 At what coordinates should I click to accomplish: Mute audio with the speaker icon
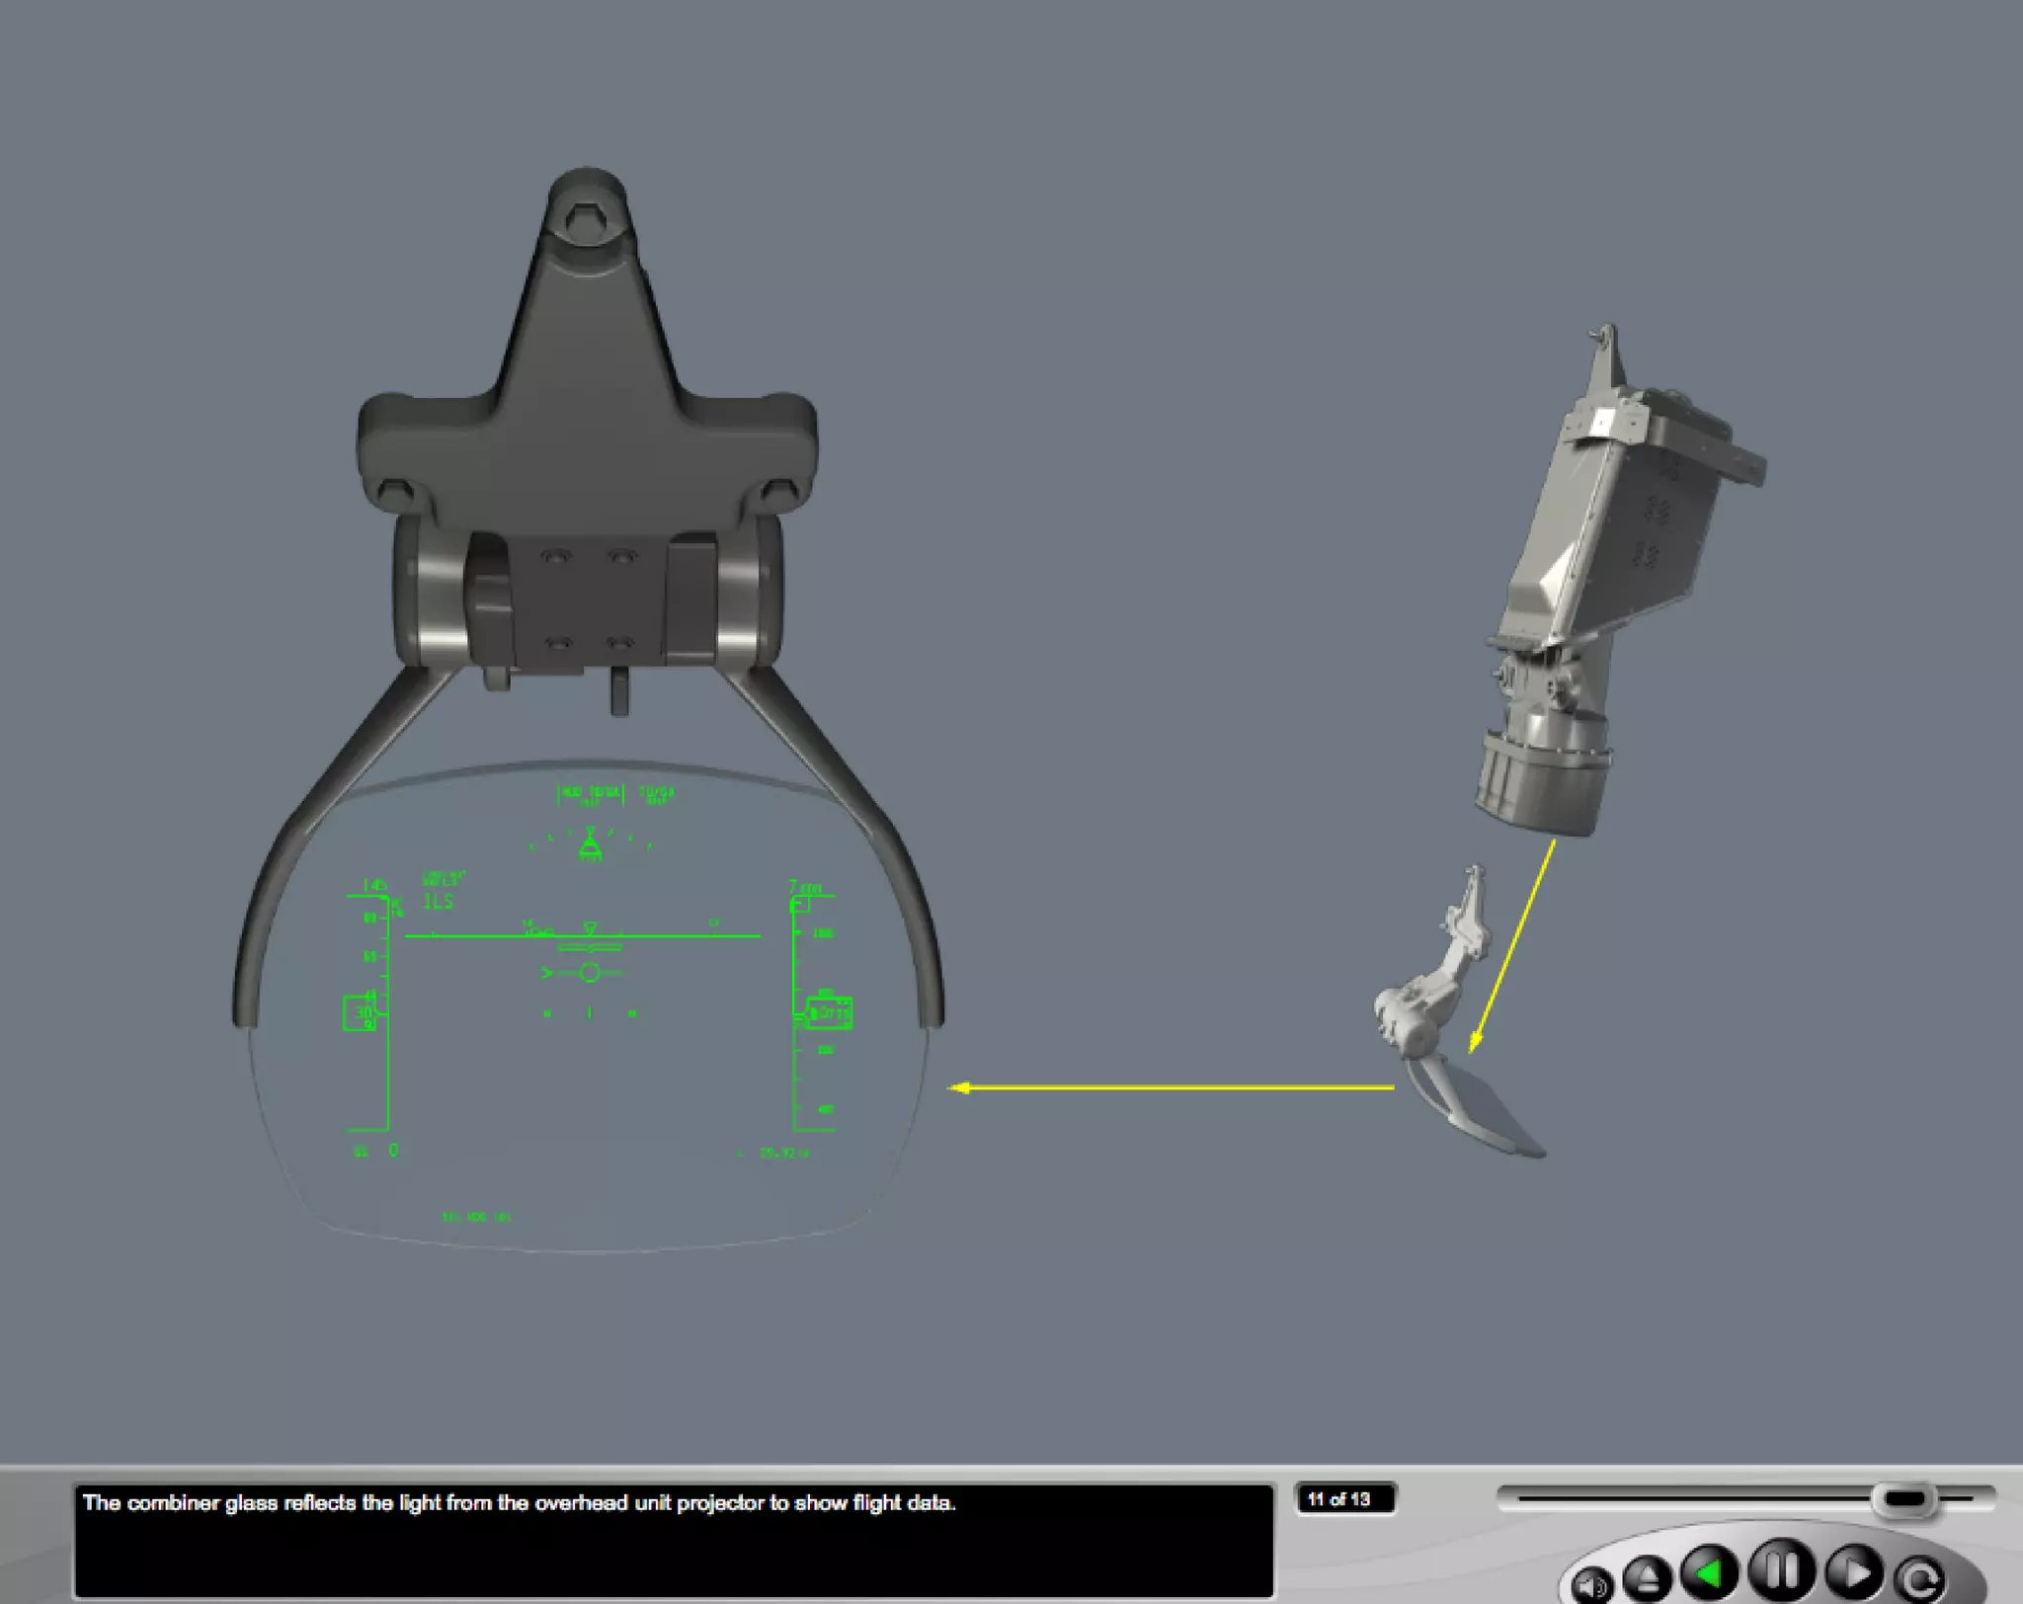(1591, 1585)
